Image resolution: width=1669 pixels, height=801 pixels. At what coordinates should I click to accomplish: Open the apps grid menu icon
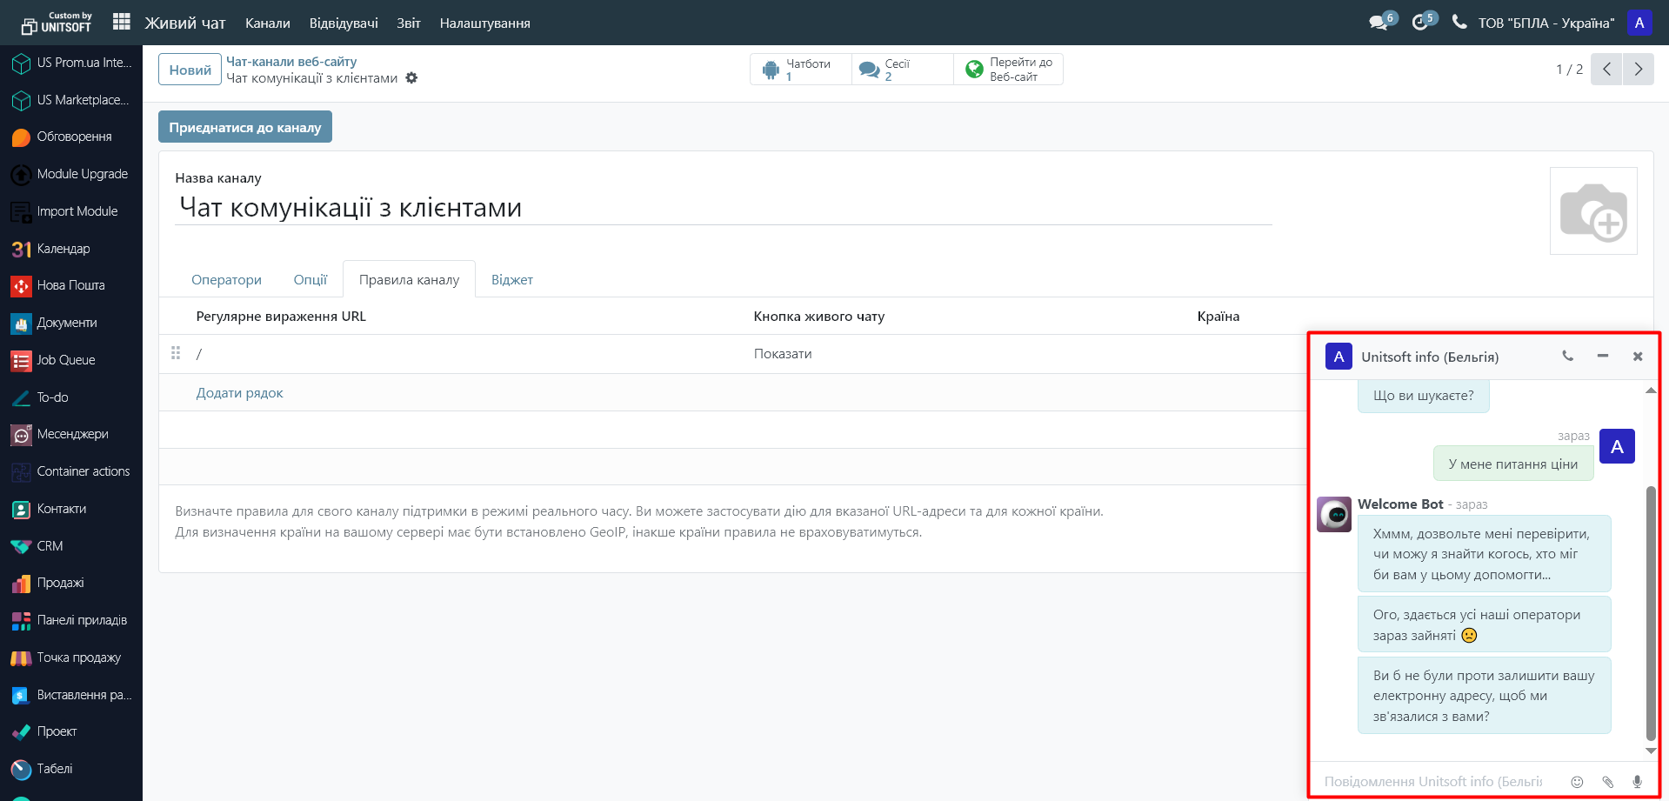point(122,22)
